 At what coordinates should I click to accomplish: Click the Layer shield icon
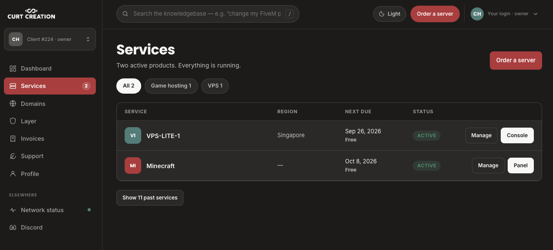pos(13,121)
